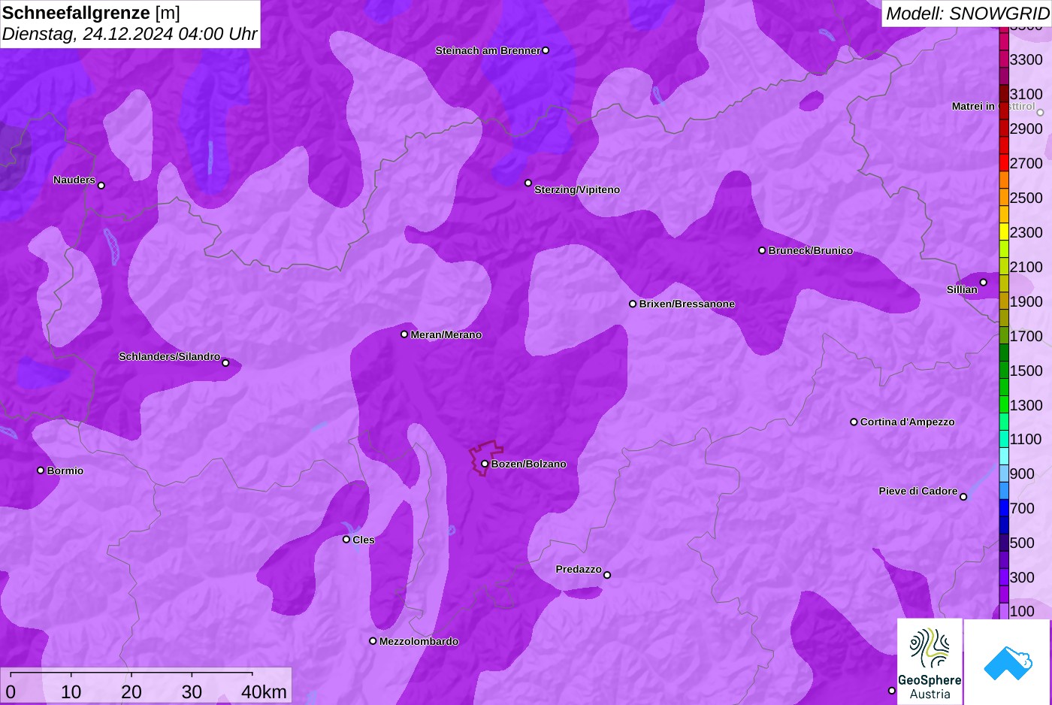Select the Brixen/Bressanone map marker

click(x=633, y=304)
